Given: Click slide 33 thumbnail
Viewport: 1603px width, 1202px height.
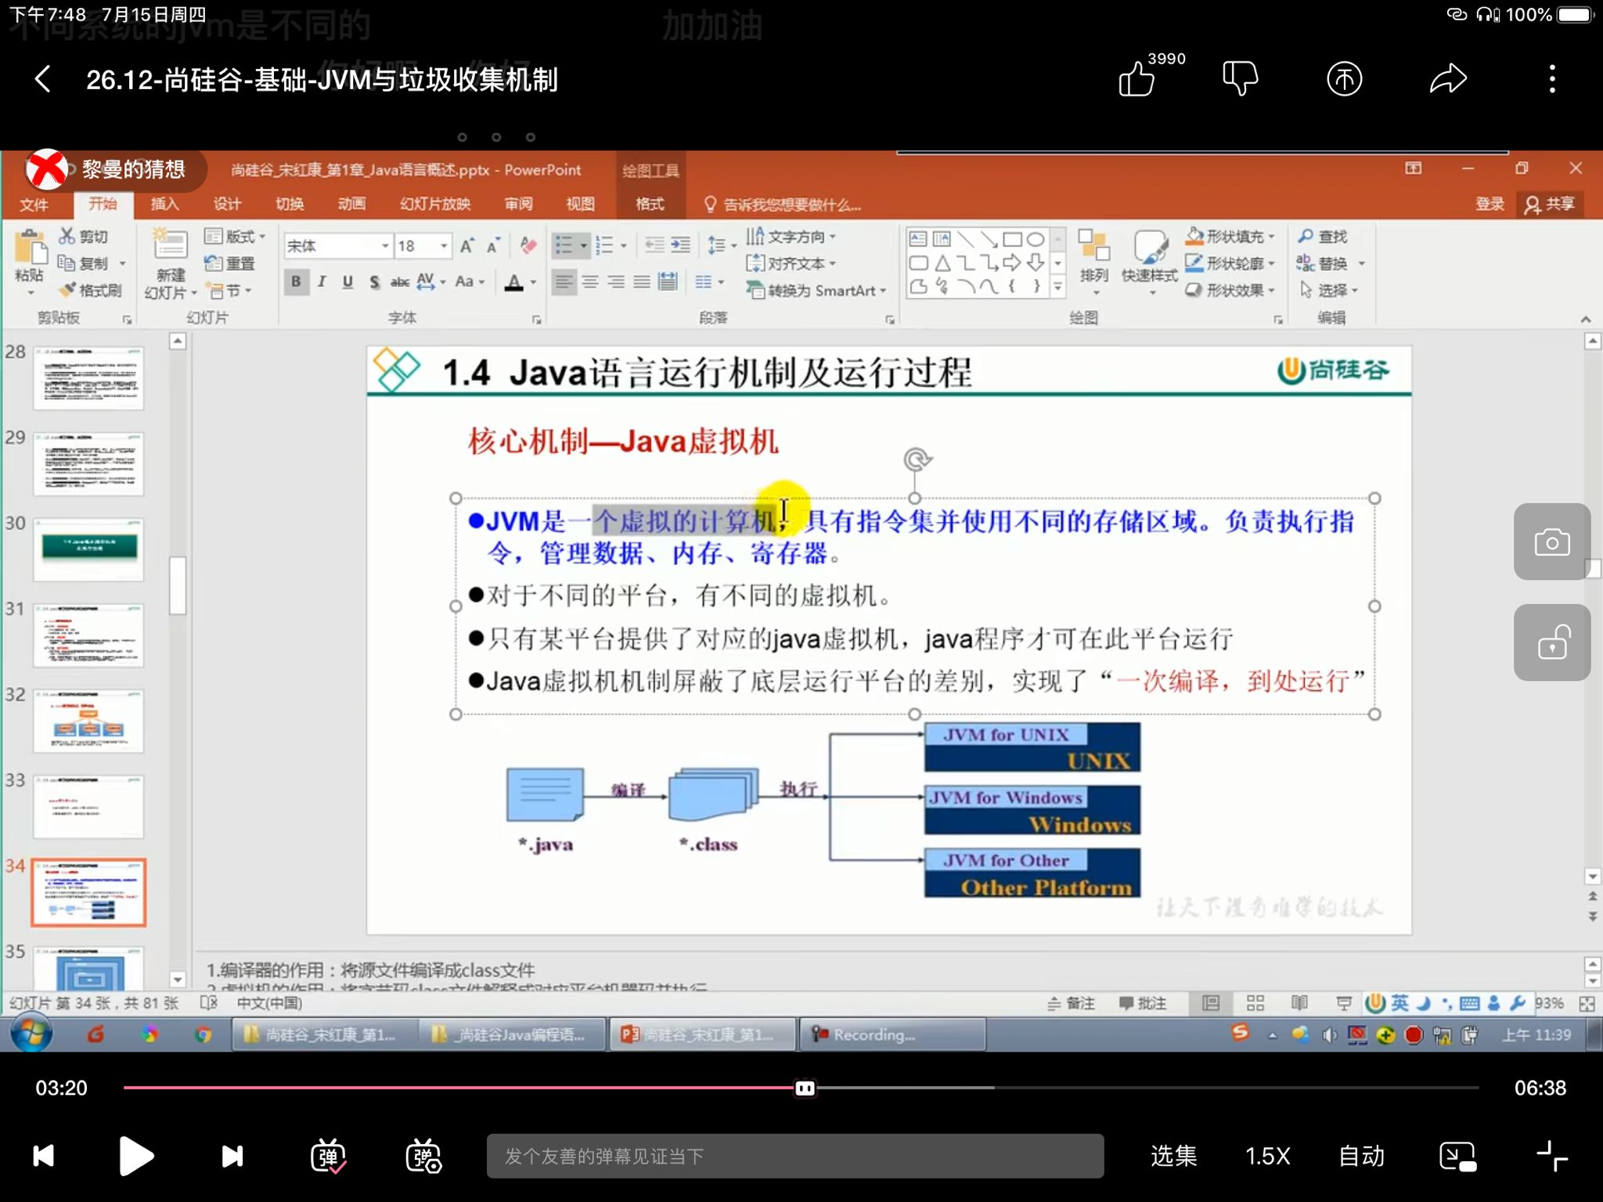Looking at the screenshot, I should coord(89,805).
